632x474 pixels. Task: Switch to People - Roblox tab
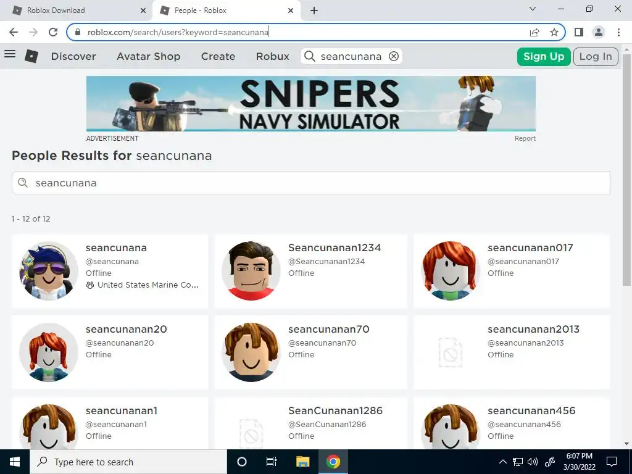(x=227, y=10)
